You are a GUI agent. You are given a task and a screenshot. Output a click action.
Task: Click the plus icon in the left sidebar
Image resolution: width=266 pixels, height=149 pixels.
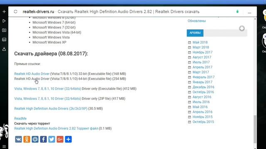pyautogui.click(x=4, y=12)
